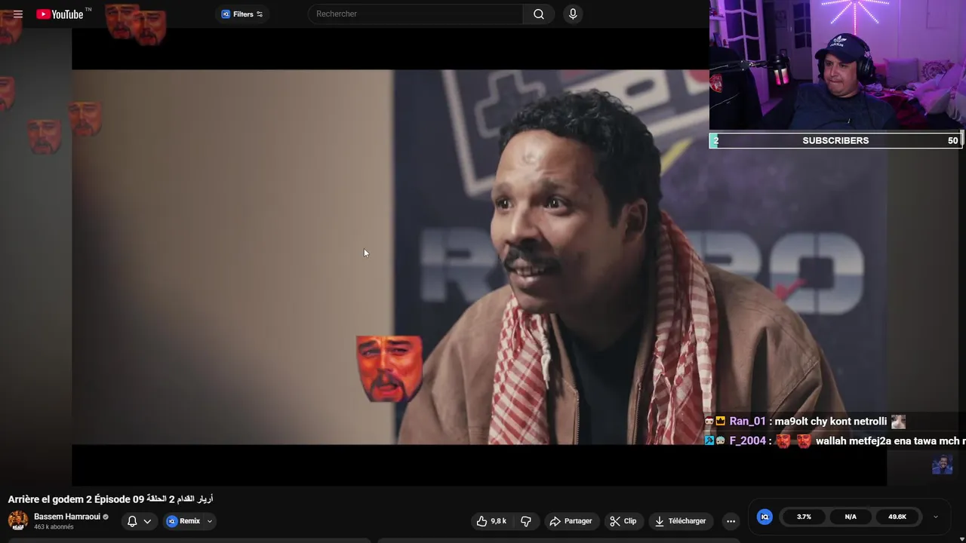Click the small avatar thumbnail below chat
The image size is (966, 543).
(x=942, y=465)
